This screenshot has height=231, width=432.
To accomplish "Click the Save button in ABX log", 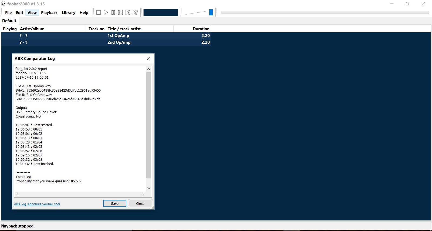I will [115, 203].
